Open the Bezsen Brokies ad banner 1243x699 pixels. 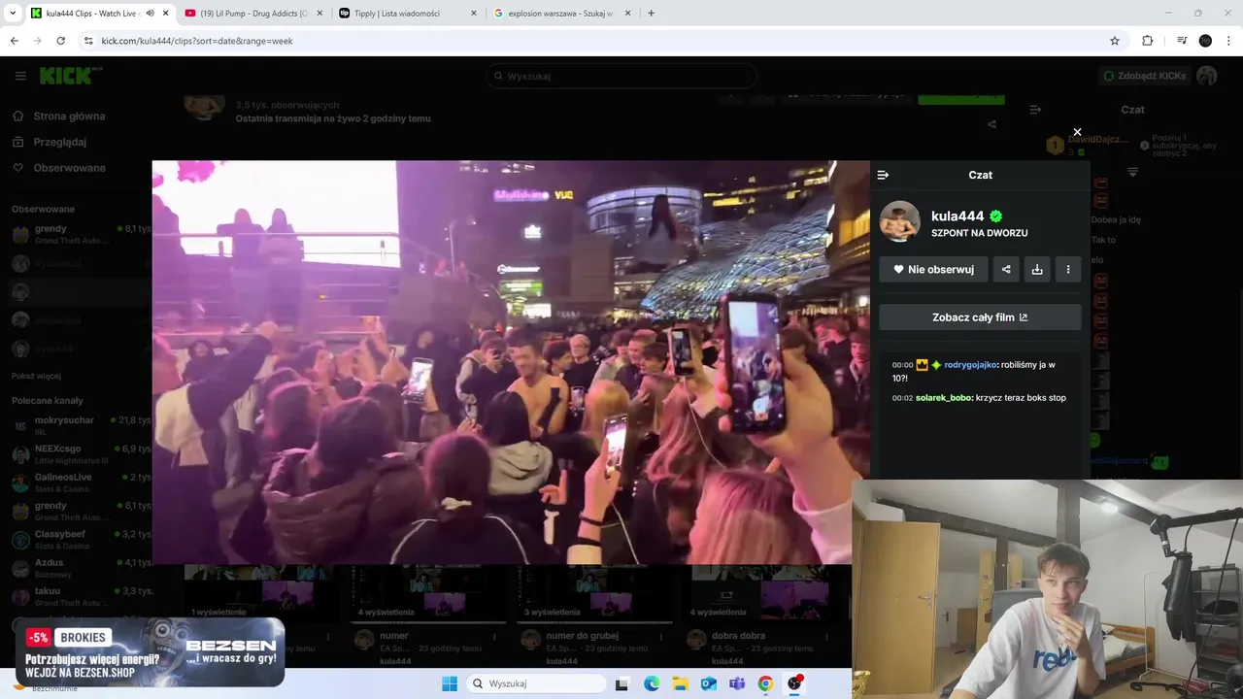[x=151, y=652]
